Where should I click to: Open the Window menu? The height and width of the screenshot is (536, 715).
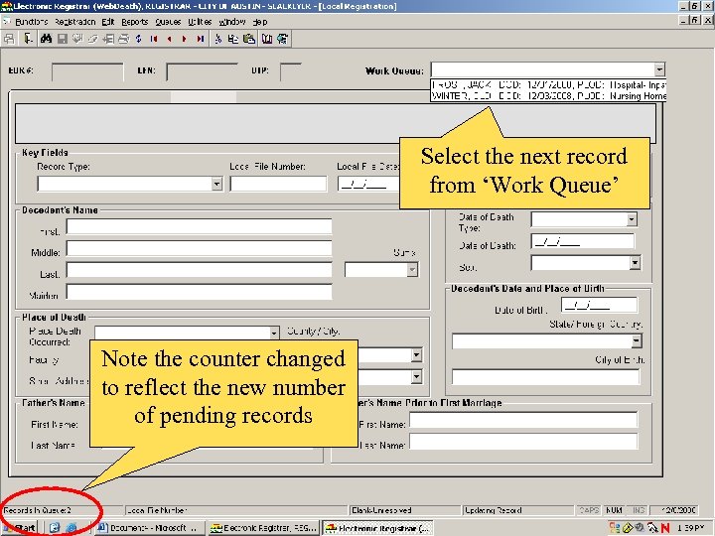232,22
